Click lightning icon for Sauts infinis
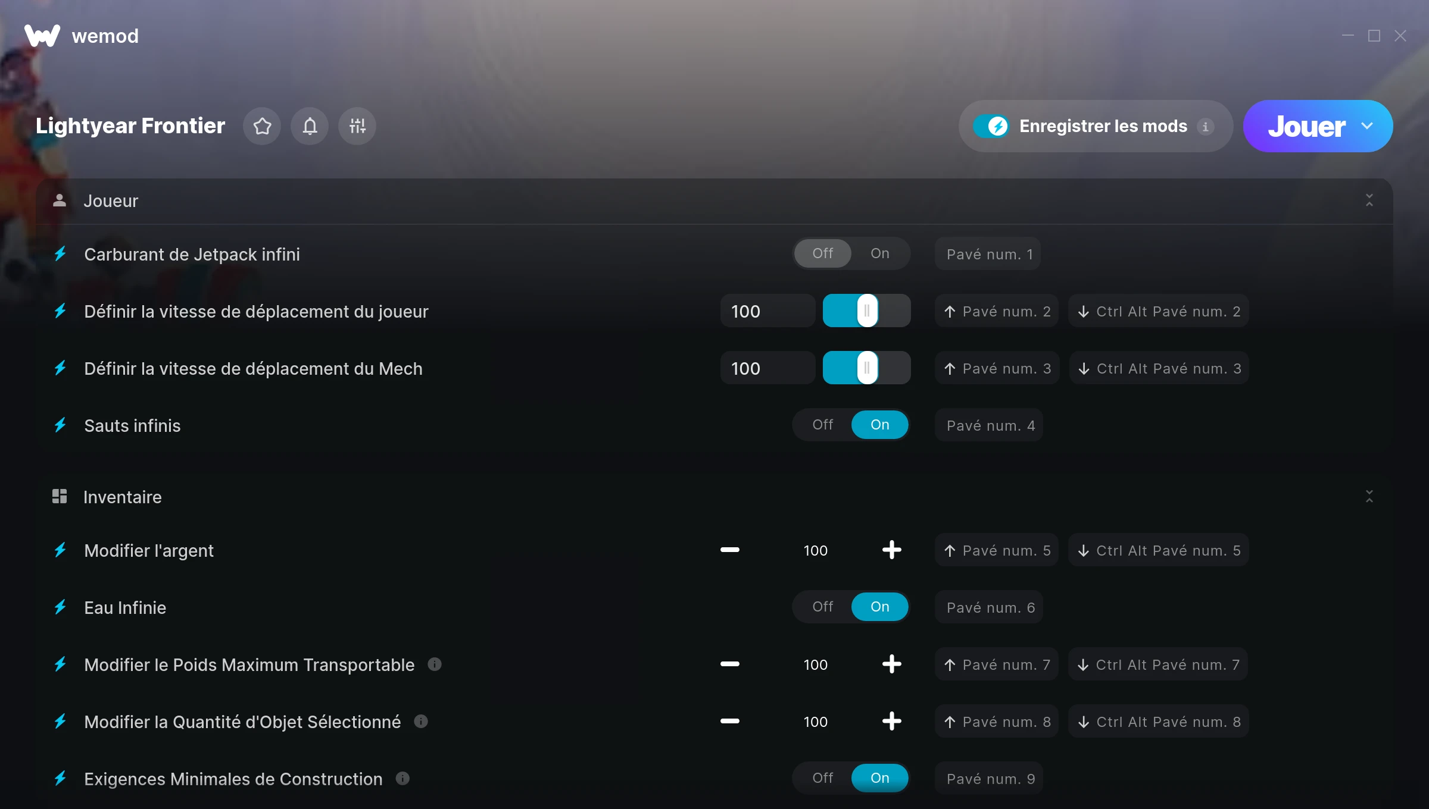1429x809 pixels. tap(60, 425)
